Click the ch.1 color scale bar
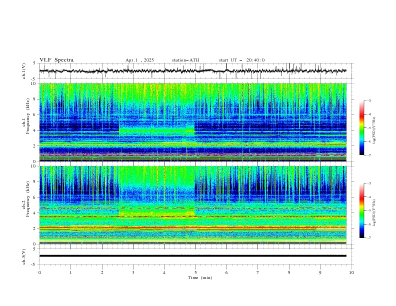This screenshot has width=396, height=306. [x=361, y=128]
